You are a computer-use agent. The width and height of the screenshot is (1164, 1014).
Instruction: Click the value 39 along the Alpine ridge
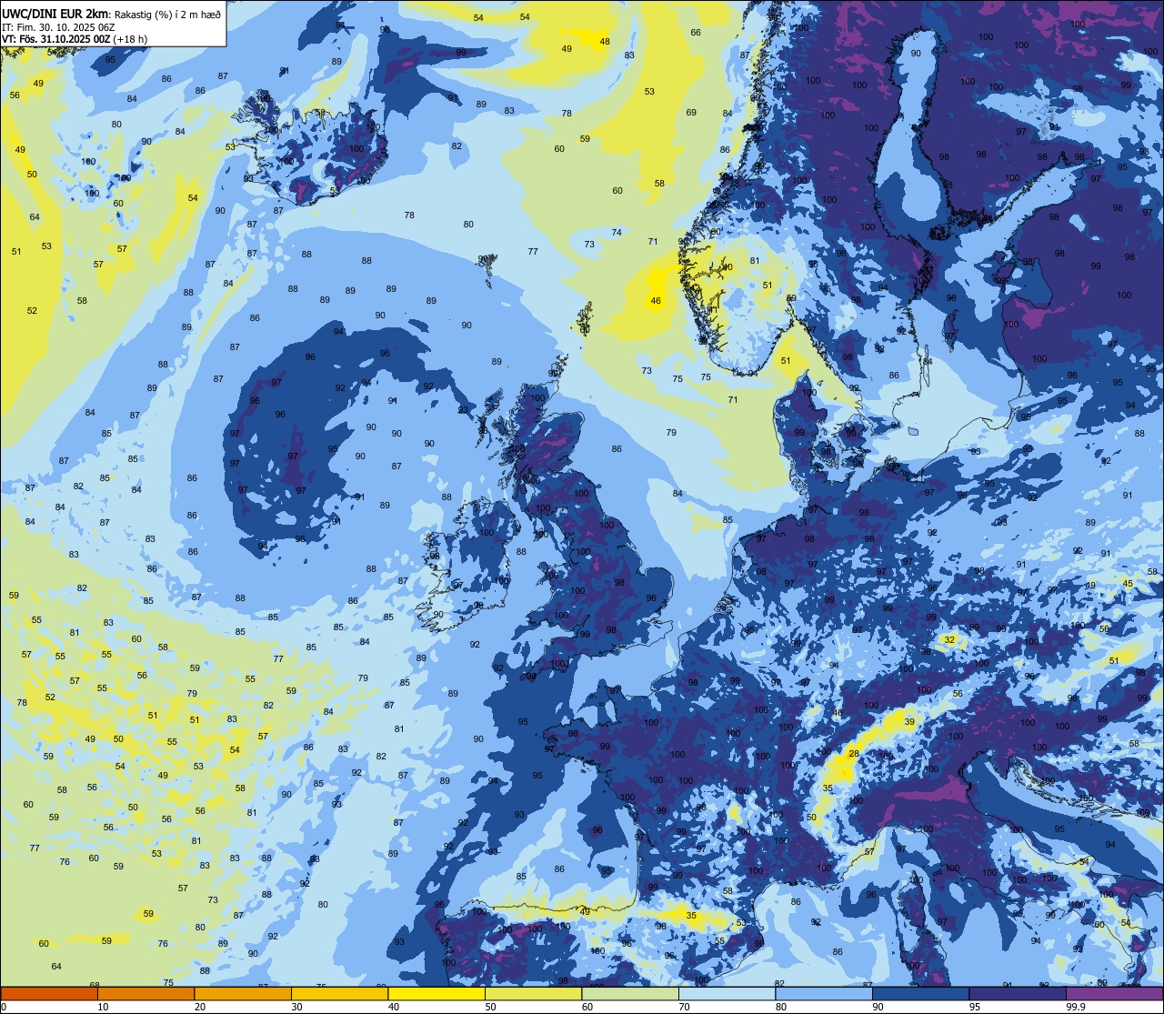(909, 721)
